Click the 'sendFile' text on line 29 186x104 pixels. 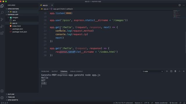pos(74,52)
